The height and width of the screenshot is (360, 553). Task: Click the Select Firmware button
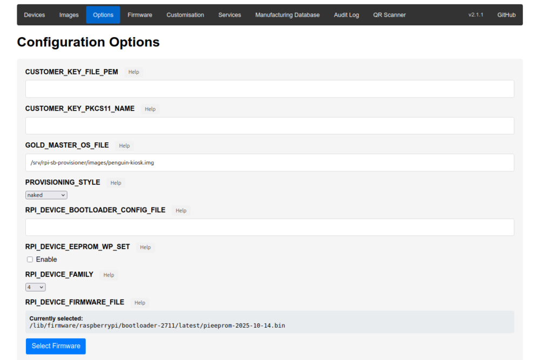56,346
